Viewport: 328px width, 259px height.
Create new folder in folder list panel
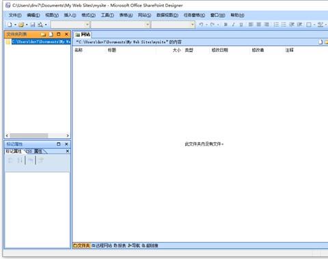click(43, 34)
